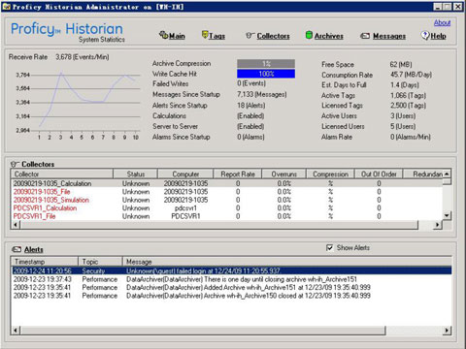The height and width of the screenshot is (349, 466).
Task: Click the Messages envelope icon in navigation
Action: click(365, 36)
